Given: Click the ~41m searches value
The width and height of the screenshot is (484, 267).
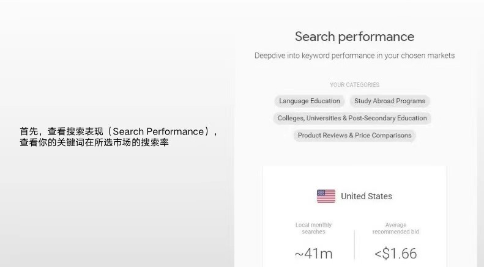Looking at the screenshot, I should tap(313, 253).
